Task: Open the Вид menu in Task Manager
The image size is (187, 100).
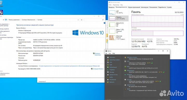Action: coord(122,5)
